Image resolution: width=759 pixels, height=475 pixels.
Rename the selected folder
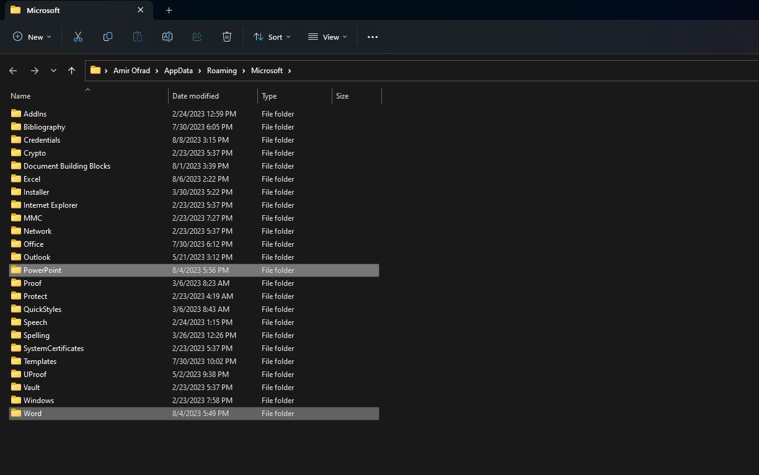167,37
